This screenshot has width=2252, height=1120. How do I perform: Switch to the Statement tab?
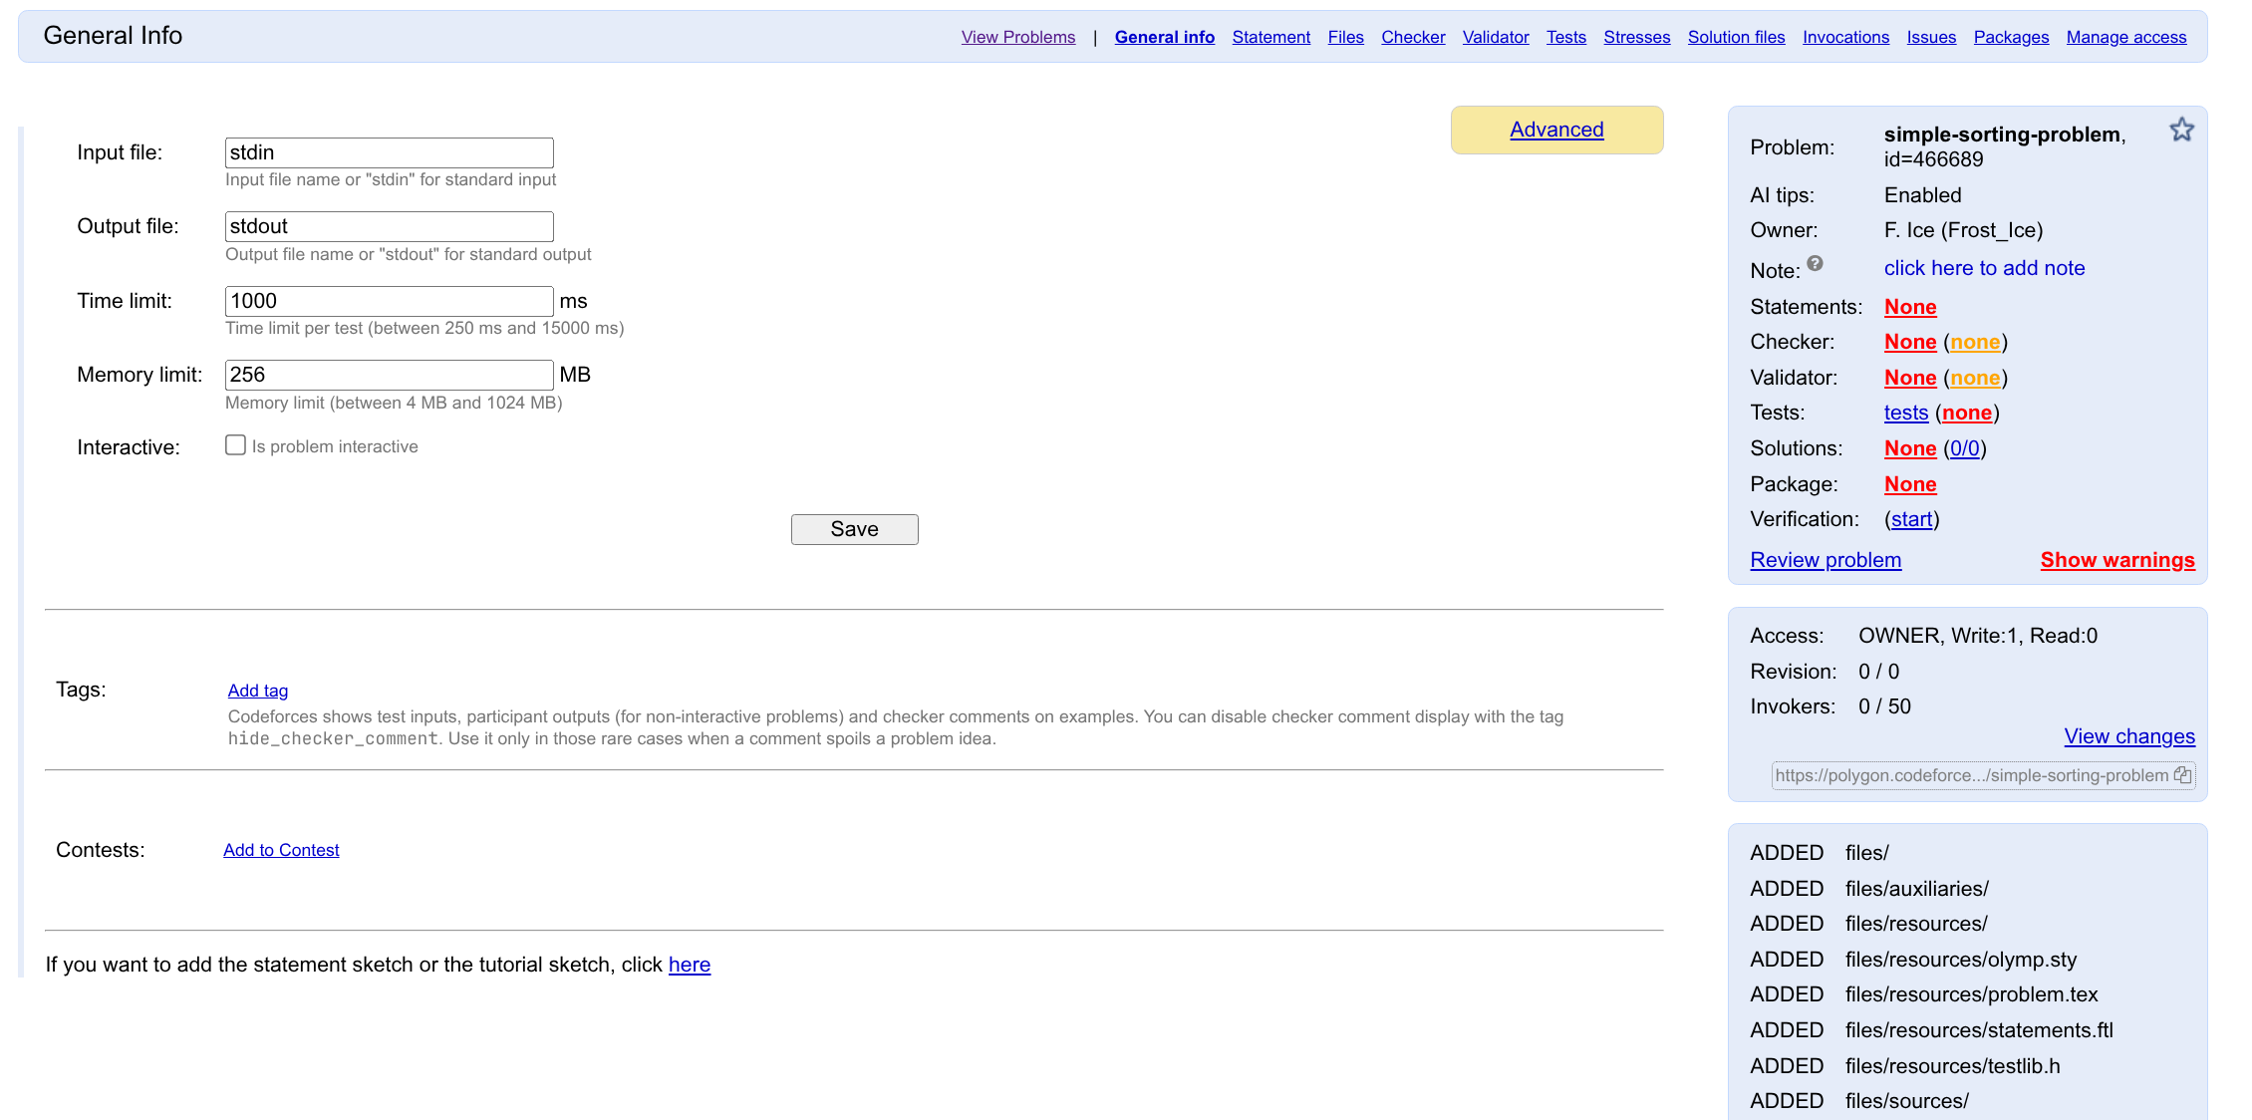click(1270, 37)
